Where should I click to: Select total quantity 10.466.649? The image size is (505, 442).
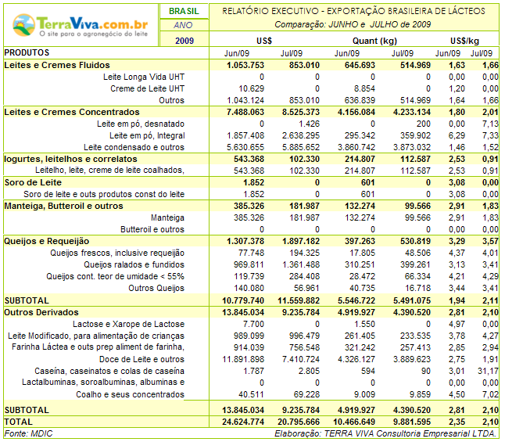coord(354,422)
